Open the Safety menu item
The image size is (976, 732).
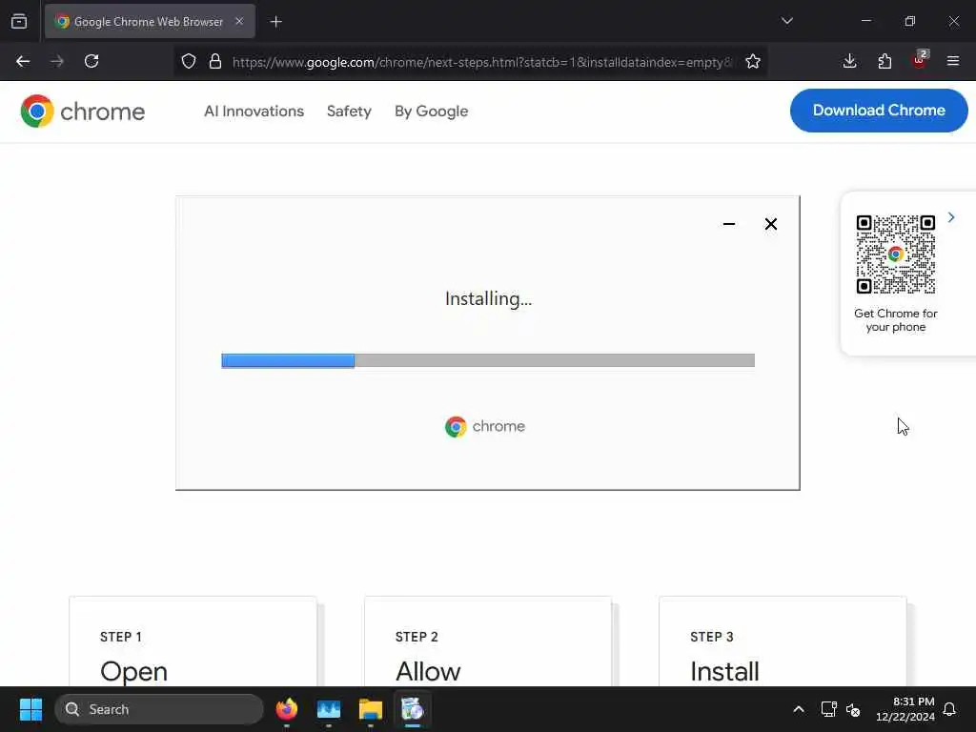click(x=349, y=111)
